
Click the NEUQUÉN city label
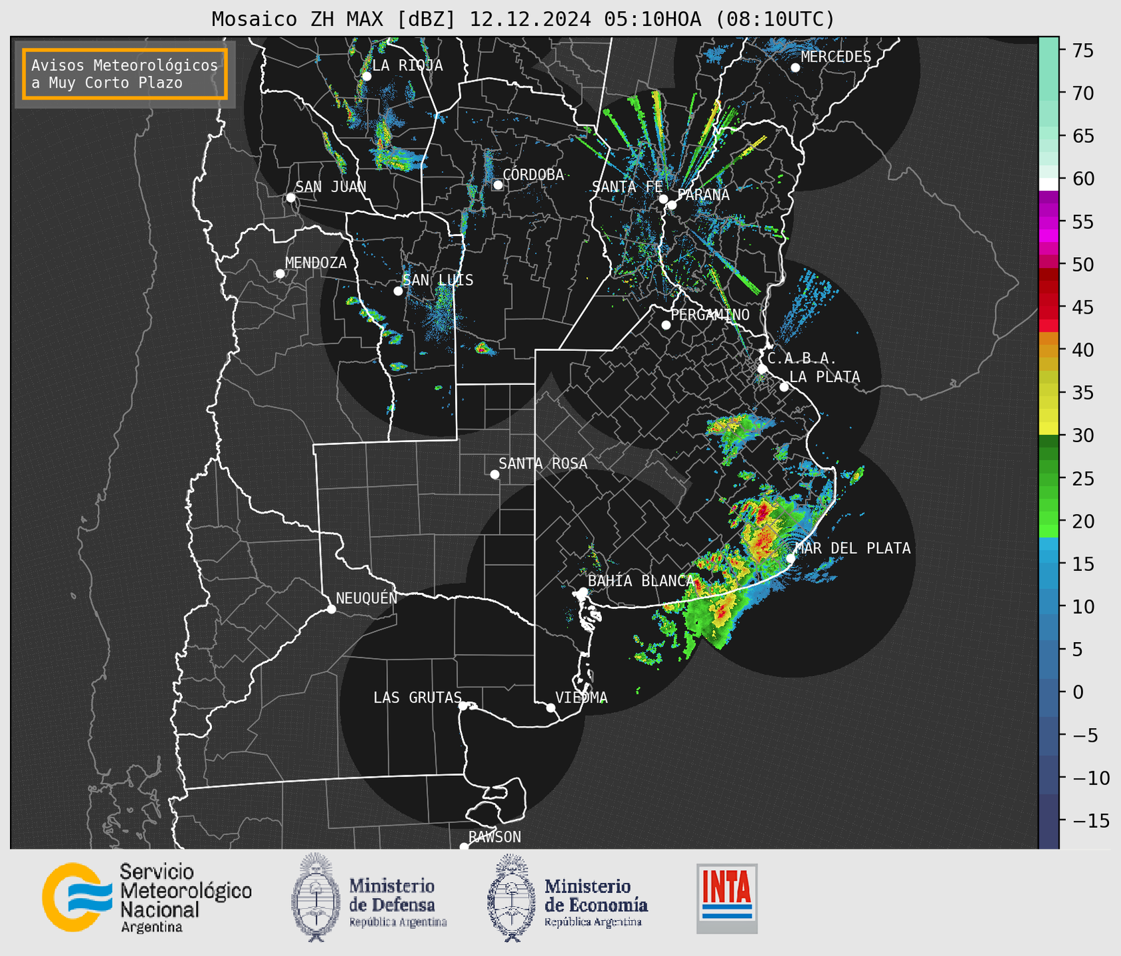click(367, 598)
